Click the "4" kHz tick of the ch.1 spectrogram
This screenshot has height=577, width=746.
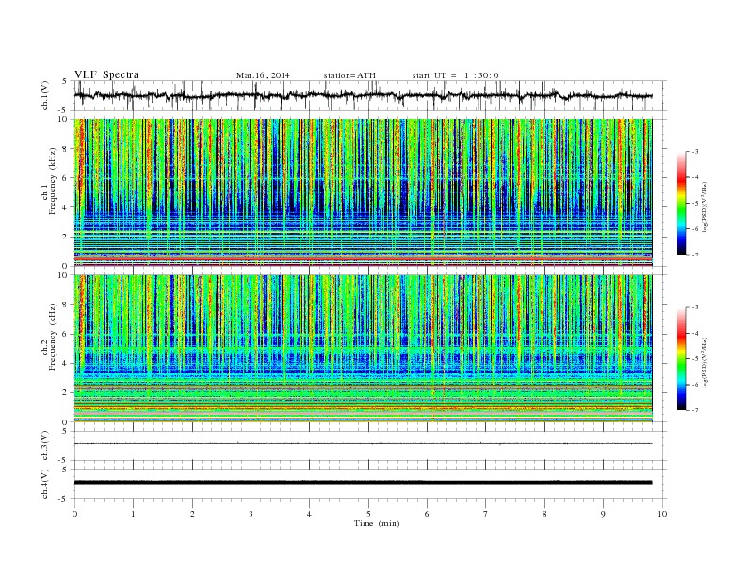[x=65, y=207]
